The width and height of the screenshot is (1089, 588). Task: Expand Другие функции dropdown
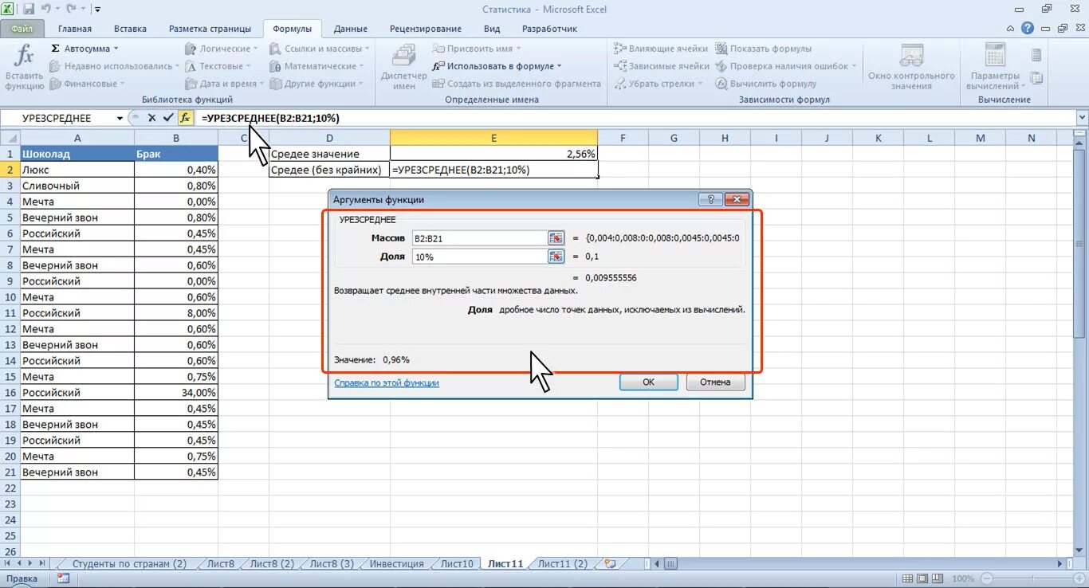pos(316,84)
